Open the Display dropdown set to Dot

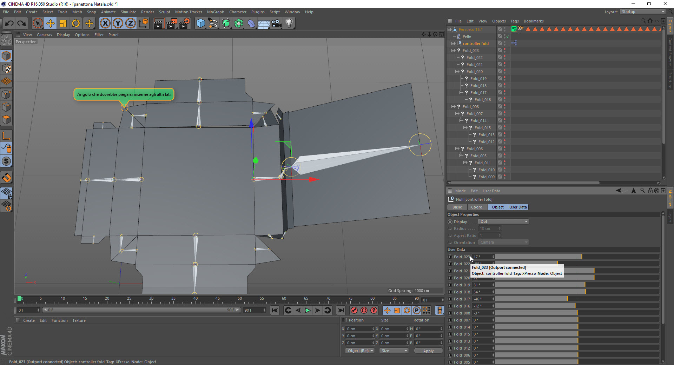[503, 221]
